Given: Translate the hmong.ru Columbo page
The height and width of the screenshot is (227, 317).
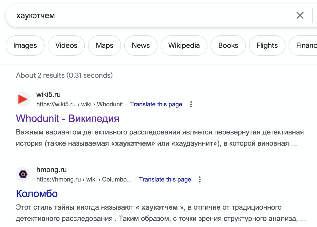Looking at the screenshot, I should click(165, 179).
